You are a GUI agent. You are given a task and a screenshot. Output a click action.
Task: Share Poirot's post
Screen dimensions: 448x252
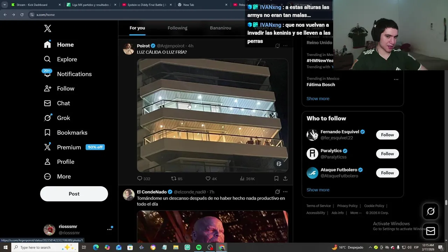coord(285,178)
